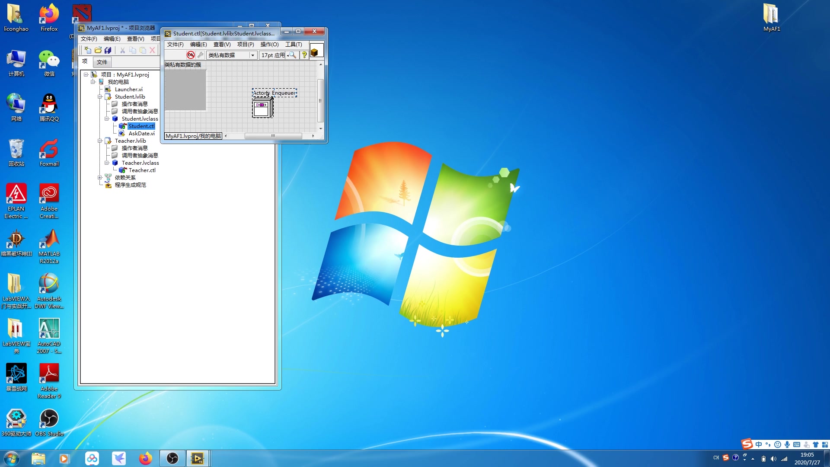The height and width of the screenshot is (467, 830).
Task: Click the Windows Start button
Action: (x=11, y=458)
